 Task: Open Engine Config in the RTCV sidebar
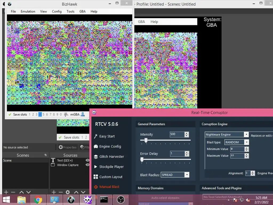pos(107,147)
